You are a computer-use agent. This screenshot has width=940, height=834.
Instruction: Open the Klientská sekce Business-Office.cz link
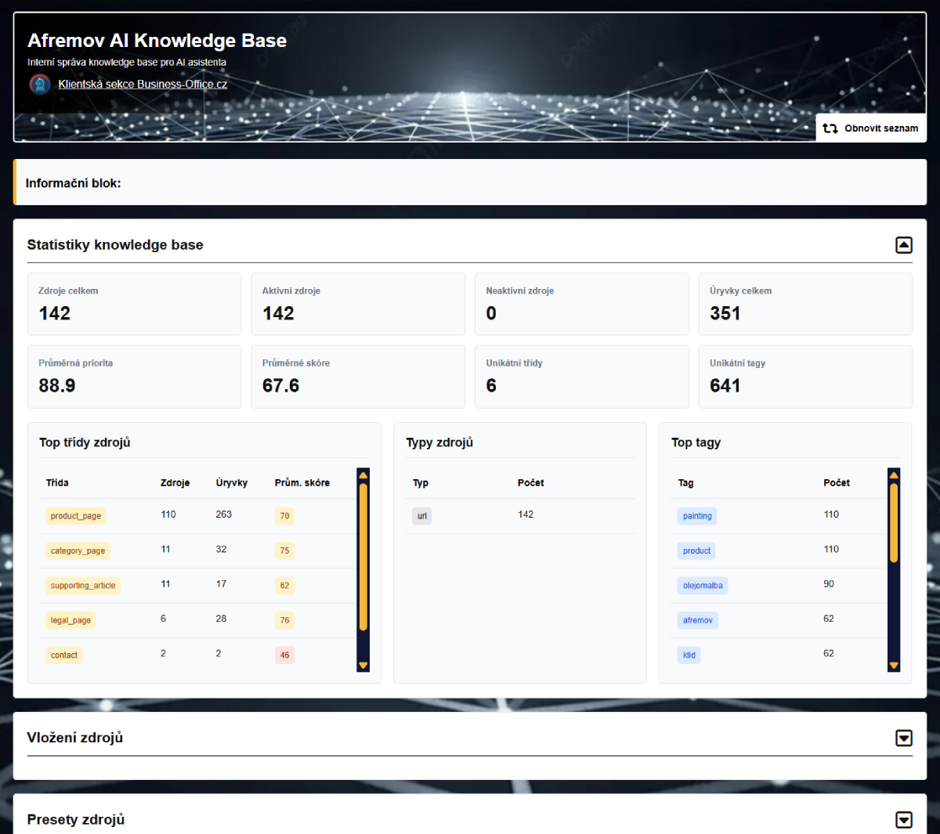143,84
